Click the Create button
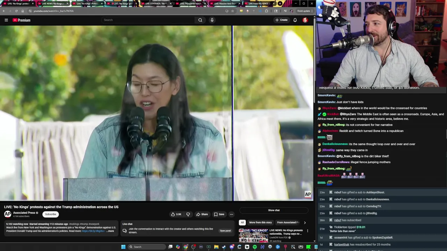The height and width of the screenshot is (251, 447). pos(281,20)
